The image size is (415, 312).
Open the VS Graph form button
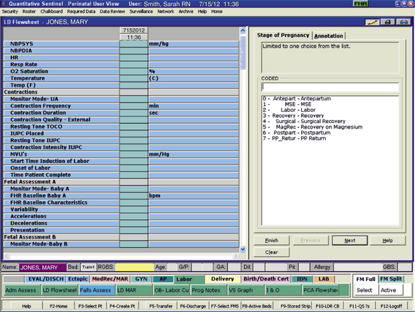coord(245,290)
